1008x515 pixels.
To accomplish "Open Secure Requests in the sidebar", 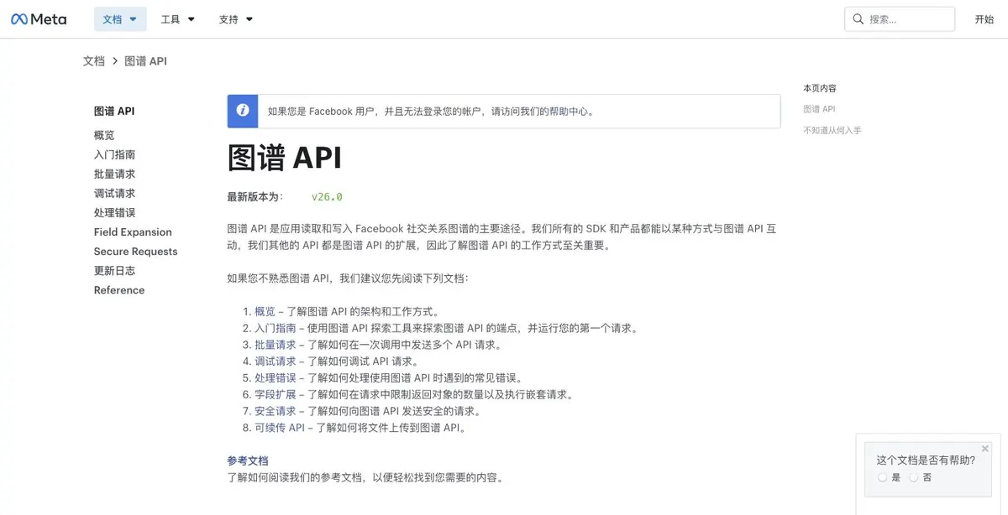I will click(x=136, y=251).
